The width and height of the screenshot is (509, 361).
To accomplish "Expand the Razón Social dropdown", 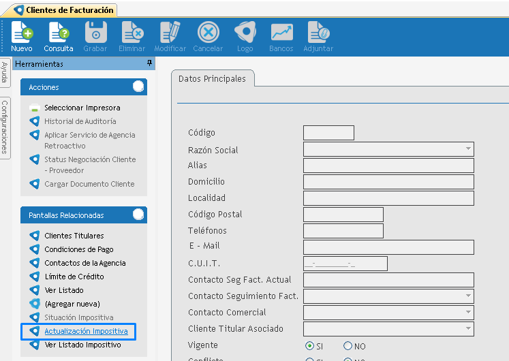I will tap(468, 149).
